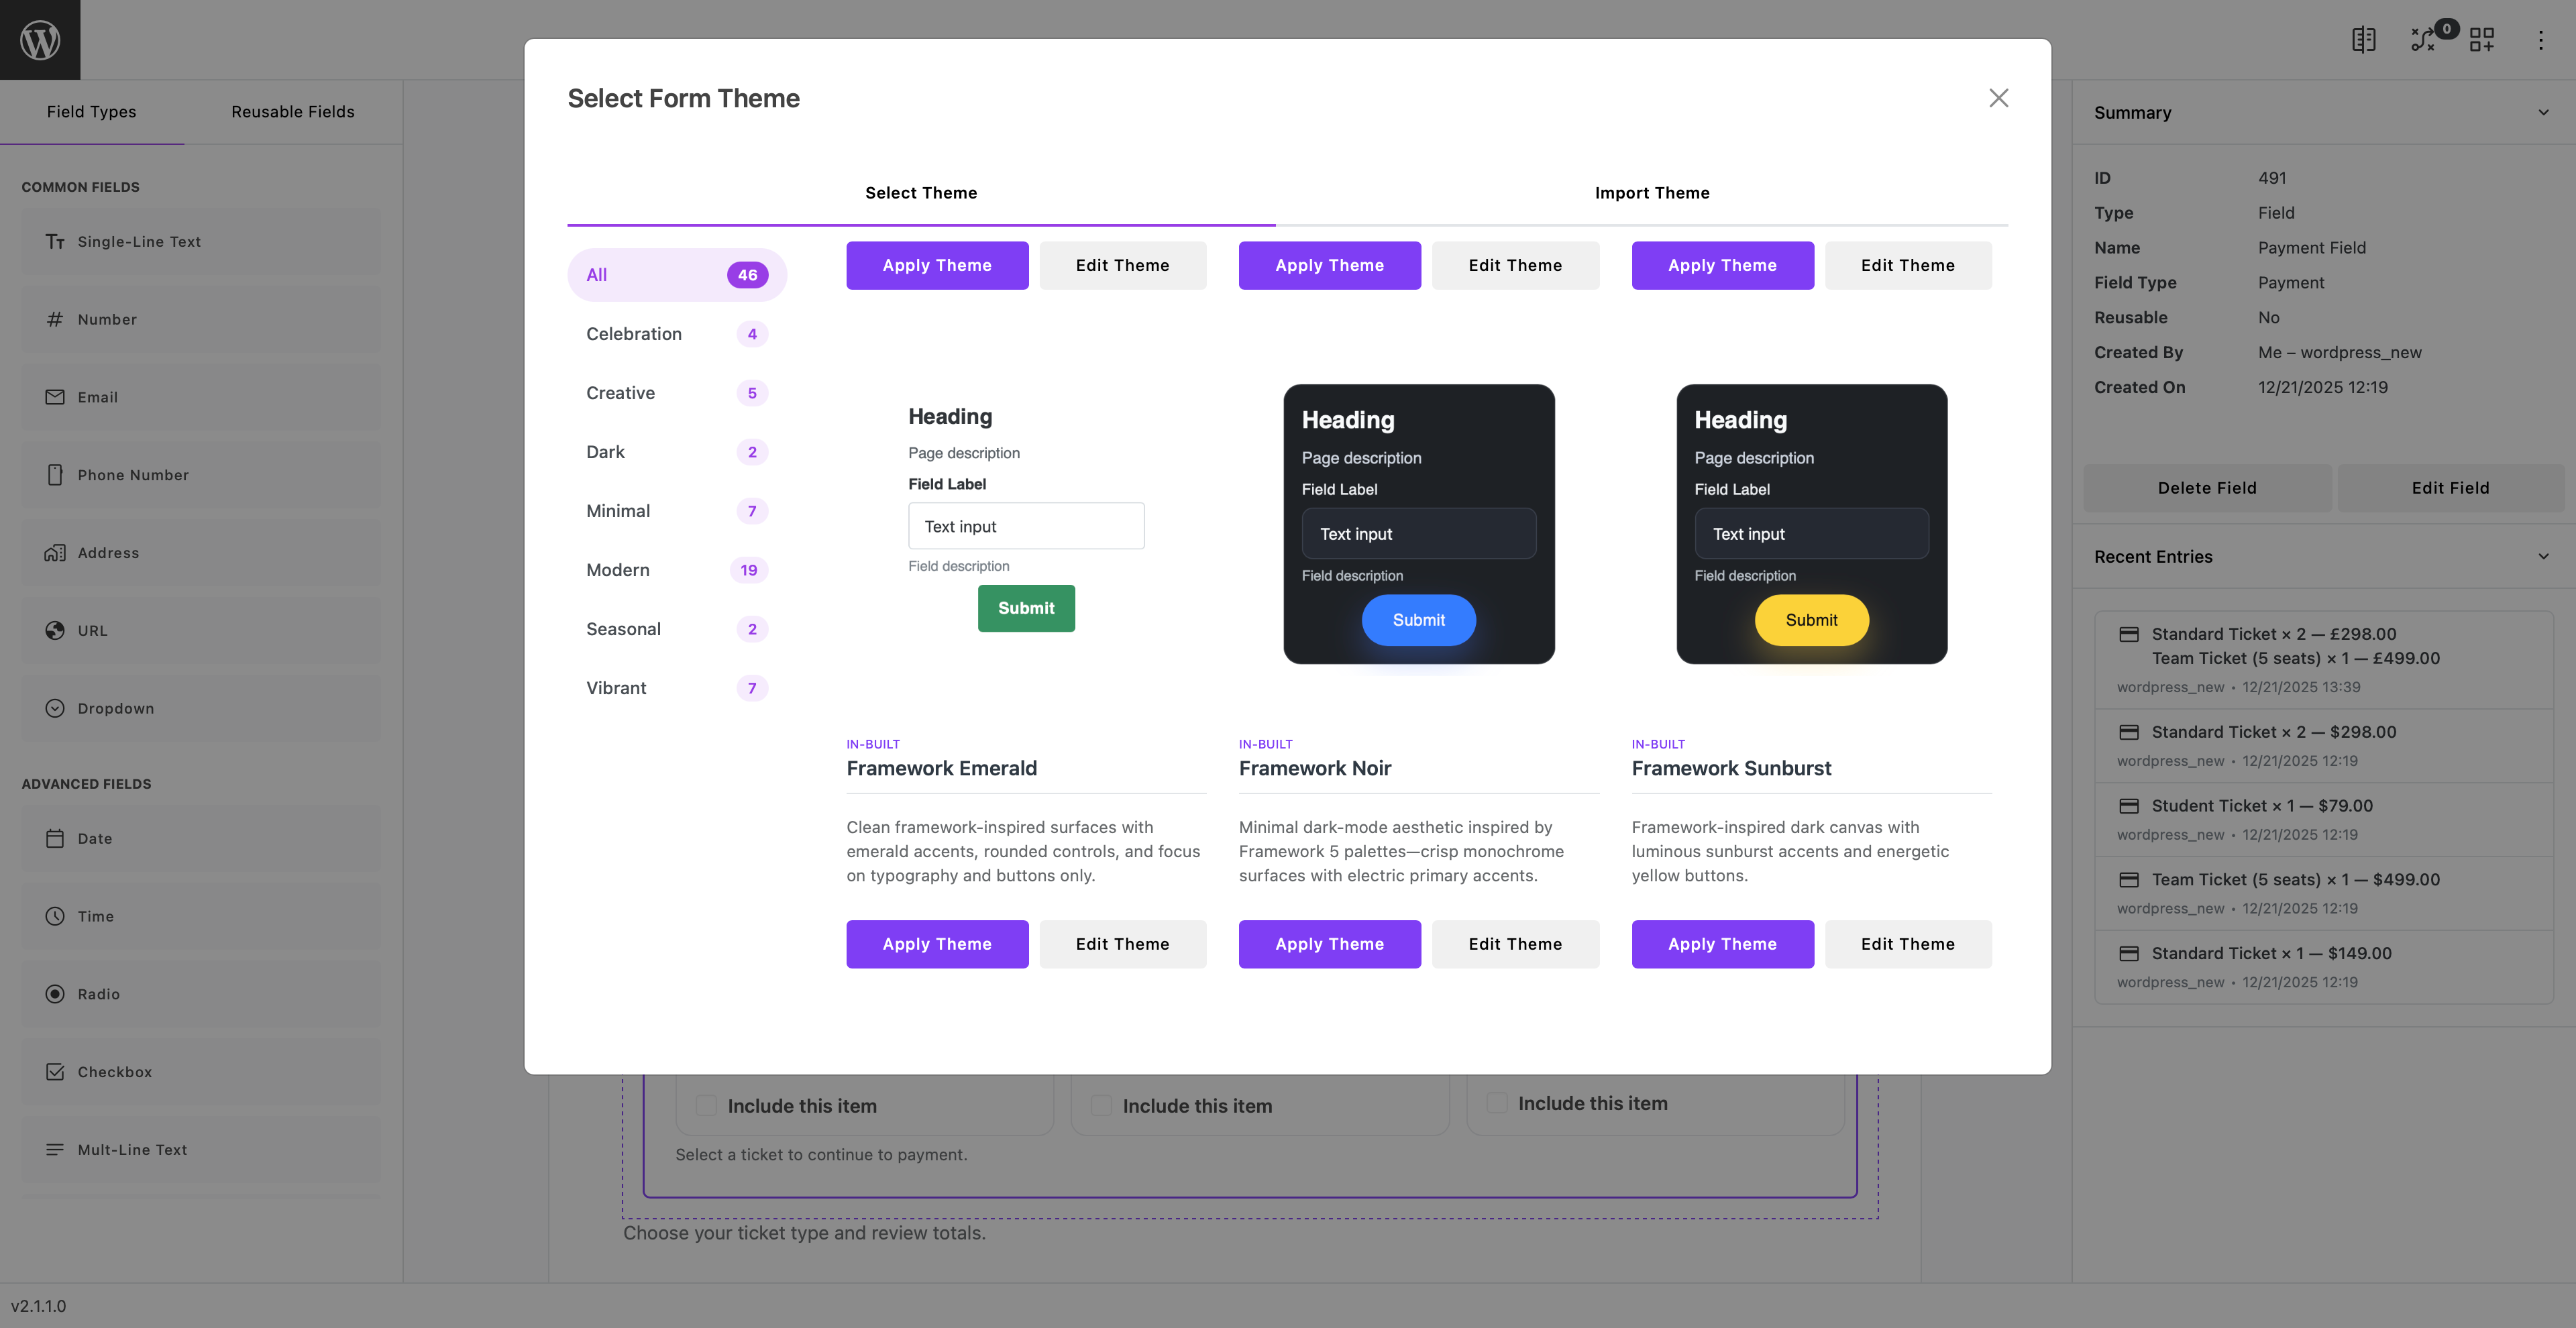Select the Radio field type
The image size is (2576, 1328).
[55, 993]
